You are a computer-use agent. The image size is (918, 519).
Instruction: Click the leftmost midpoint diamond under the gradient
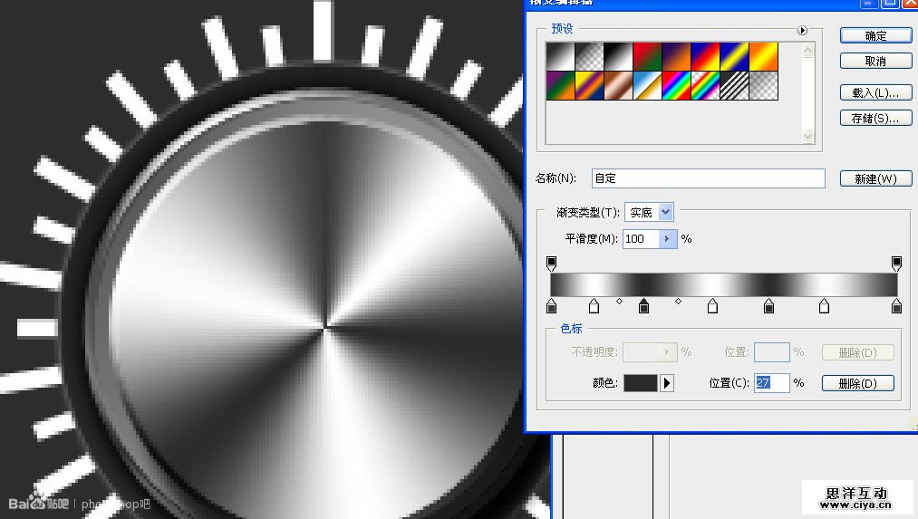[620, 301]
